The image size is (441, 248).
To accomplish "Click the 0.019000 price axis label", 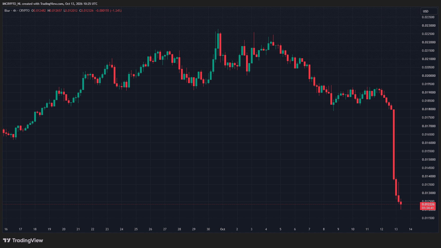I will (429, 92).
